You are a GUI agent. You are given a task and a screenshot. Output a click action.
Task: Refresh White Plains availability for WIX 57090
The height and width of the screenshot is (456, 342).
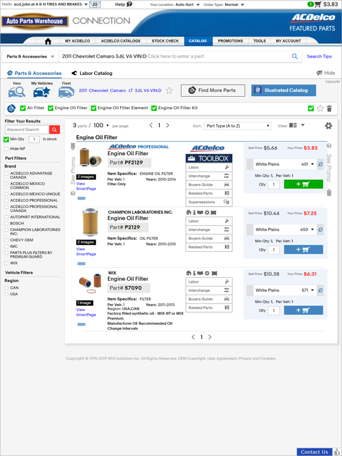pyautogui.click(x=320, y=290)
